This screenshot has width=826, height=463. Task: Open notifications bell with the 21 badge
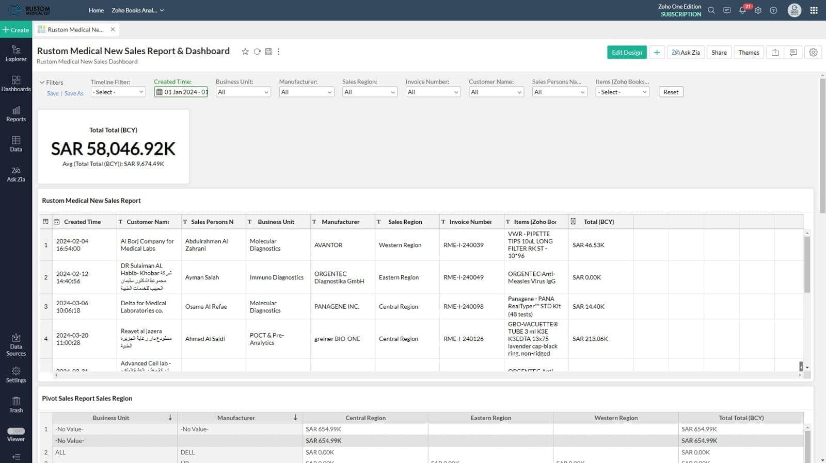point(742,10)
